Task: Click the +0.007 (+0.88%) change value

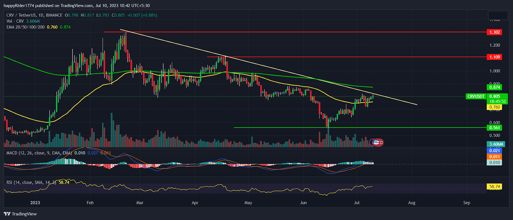Action: tap(142, 15)
